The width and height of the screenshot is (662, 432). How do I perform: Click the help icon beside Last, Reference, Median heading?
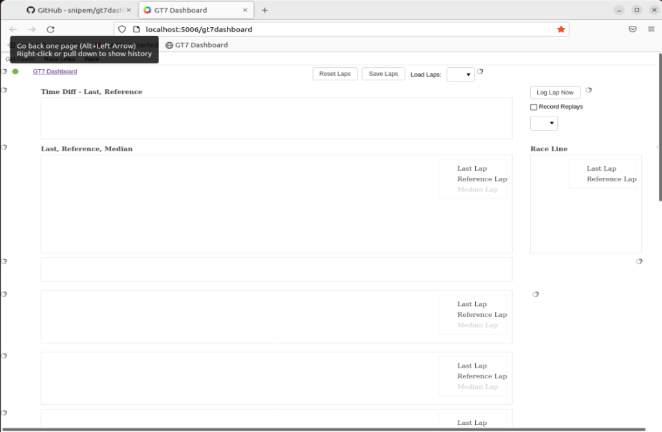[5, 147]
